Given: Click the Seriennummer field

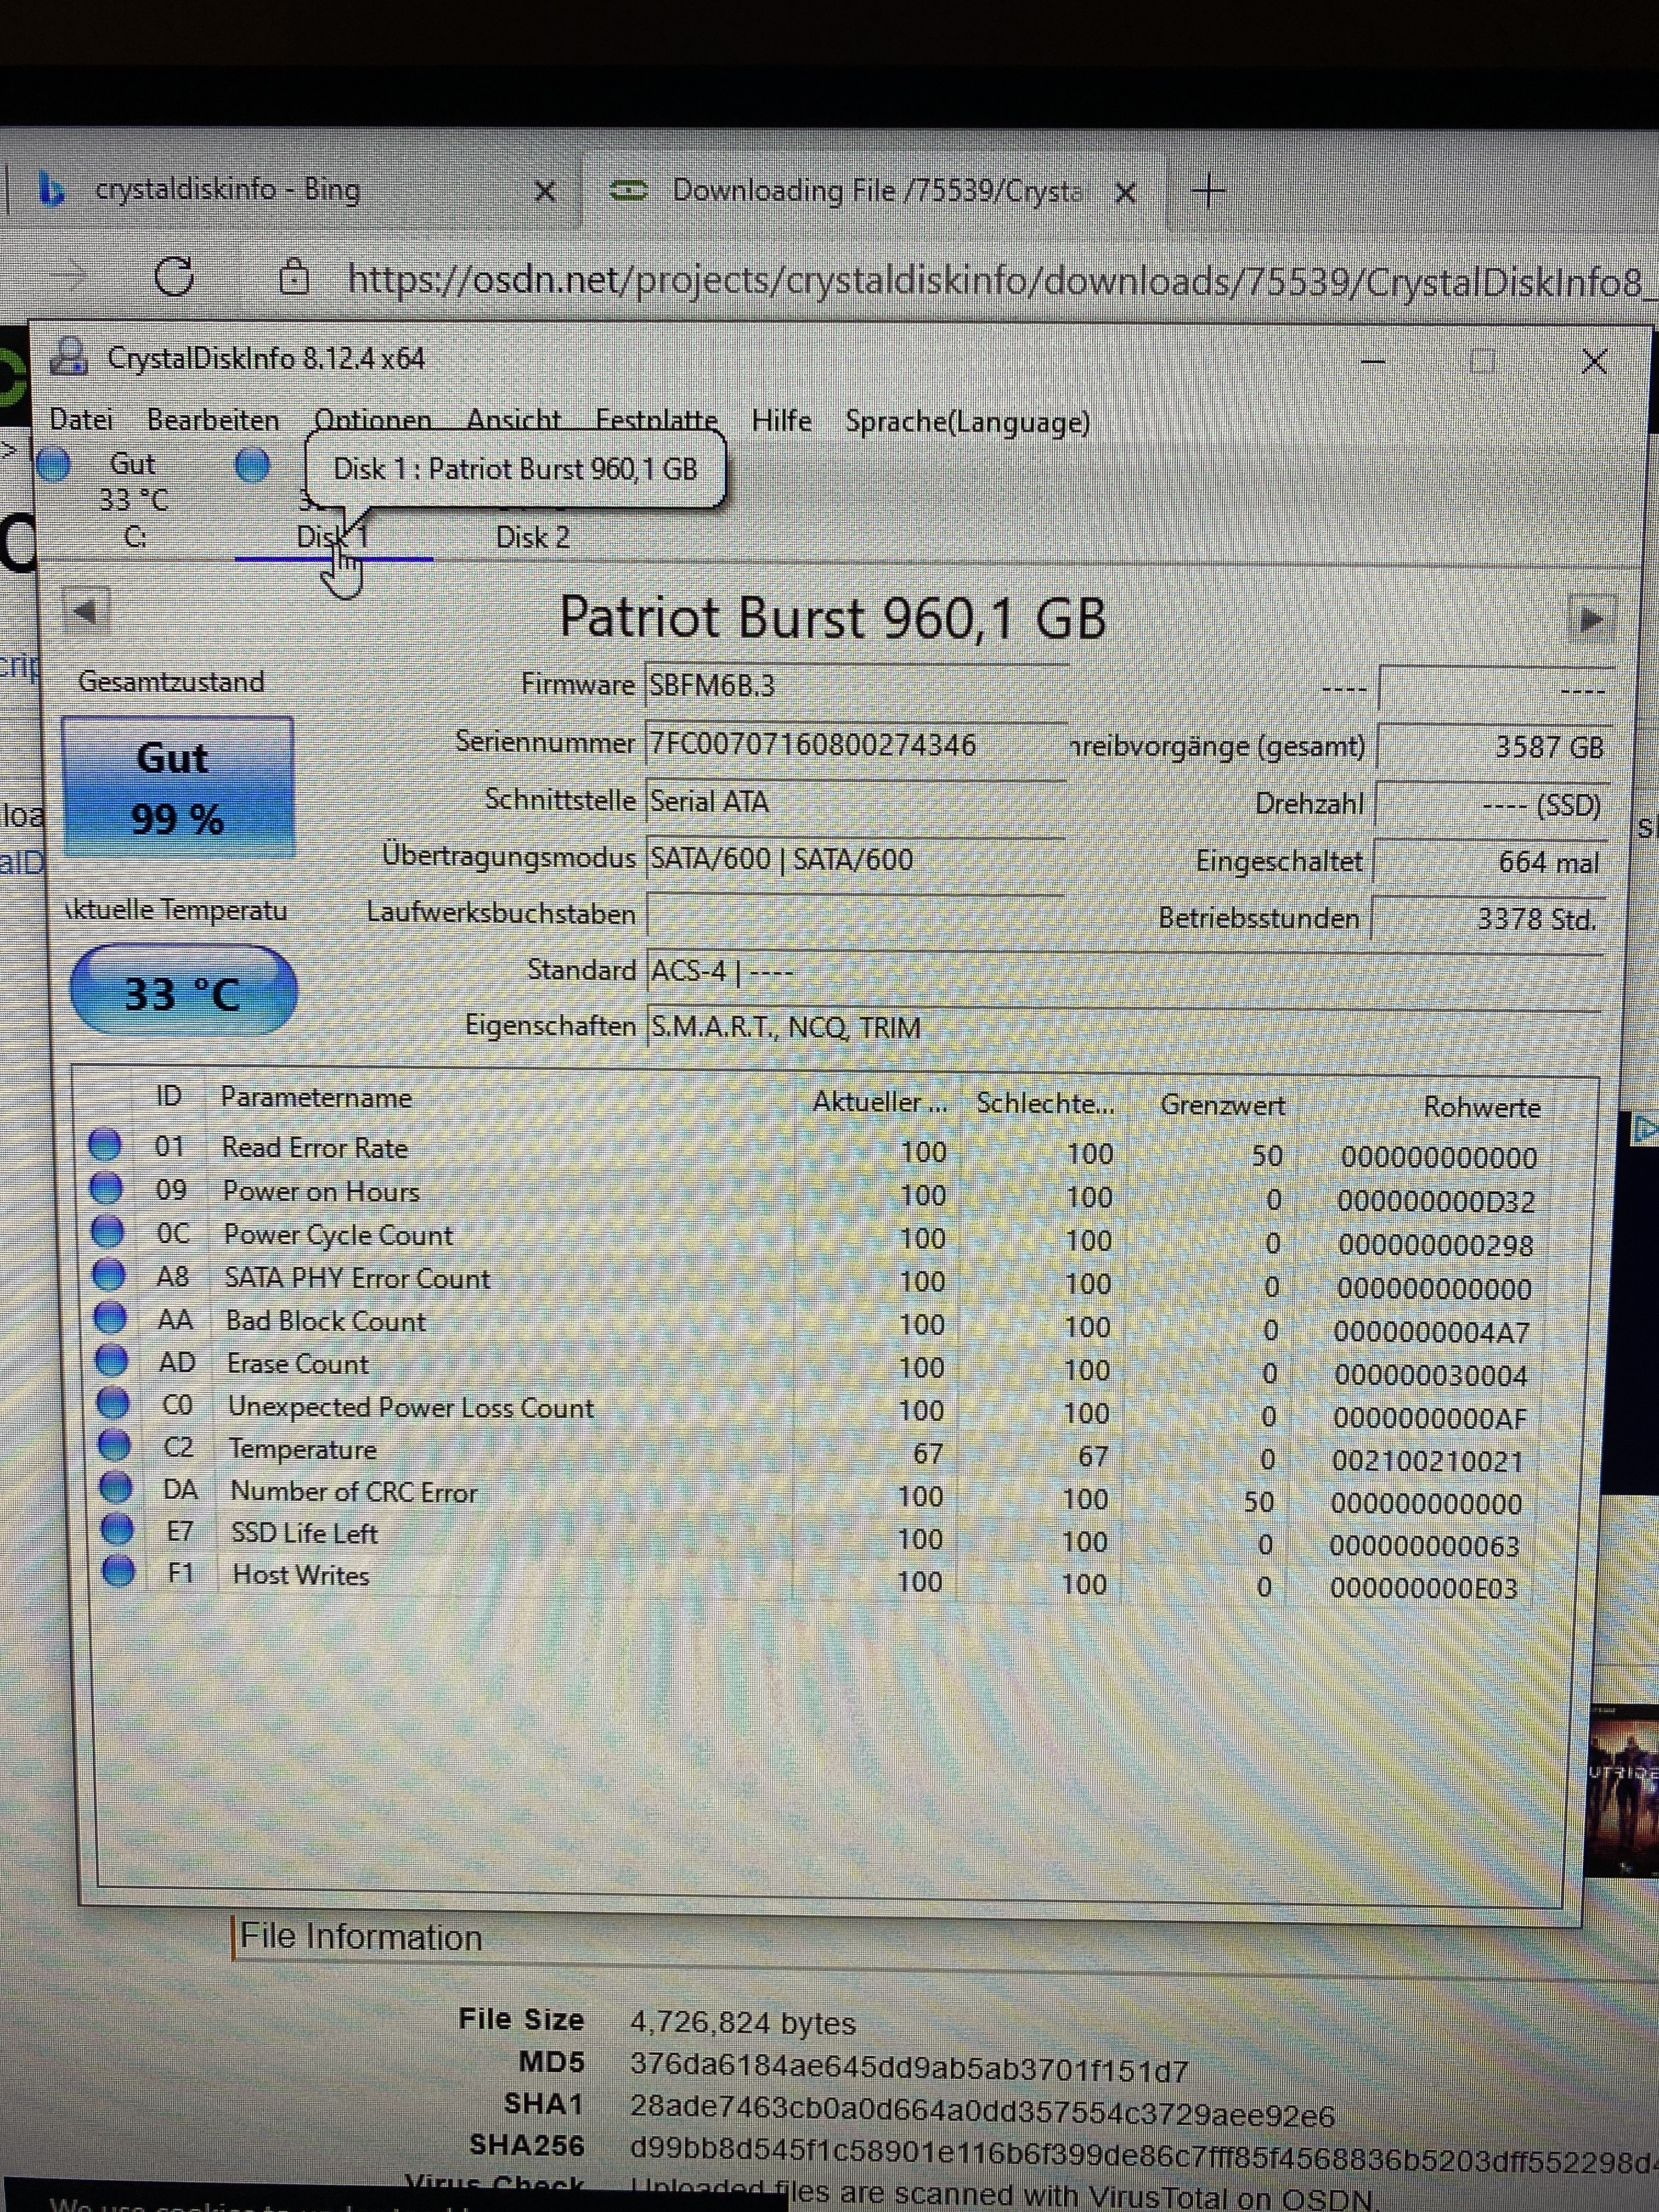Looking at the screenshot, I should point(855,745).
